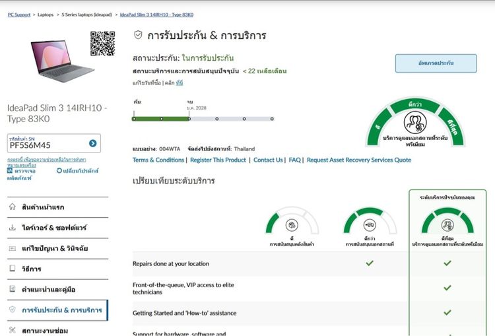Screen dimensions: 495x336
Task: Click onsite checkmark for Repairs at your location
Action: tap(370, 263)
